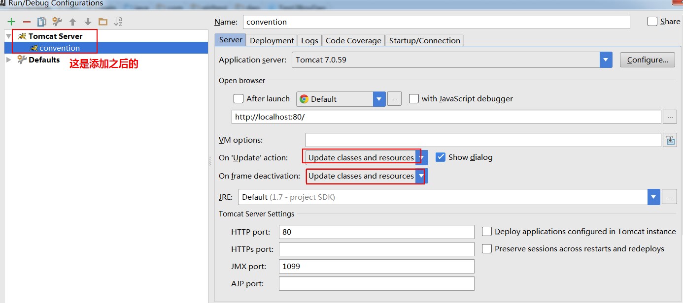Click the http://localhost:80/ URL field
683x303 pixels.
[x=446, y=117]
